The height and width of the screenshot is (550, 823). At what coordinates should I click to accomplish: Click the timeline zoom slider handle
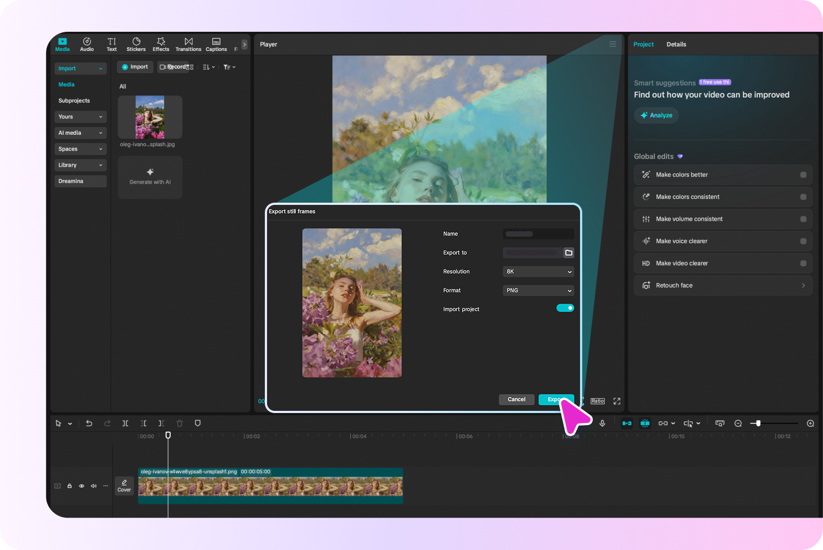coord(758,423)
